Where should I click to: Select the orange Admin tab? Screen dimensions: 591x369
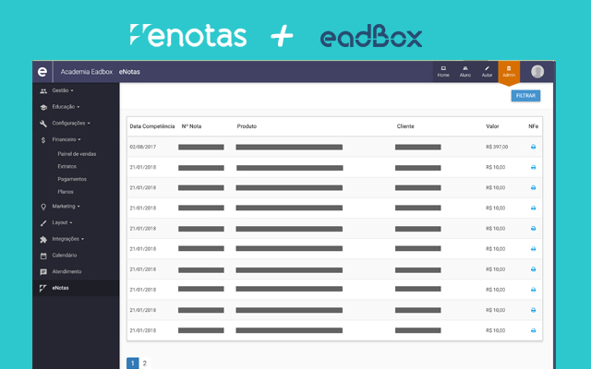click(509, 72)
